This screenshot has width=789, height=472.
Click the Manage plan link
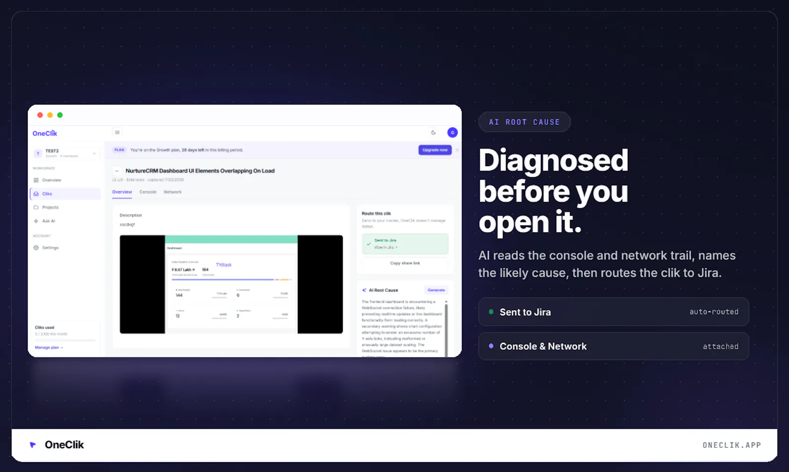[49, 348]
